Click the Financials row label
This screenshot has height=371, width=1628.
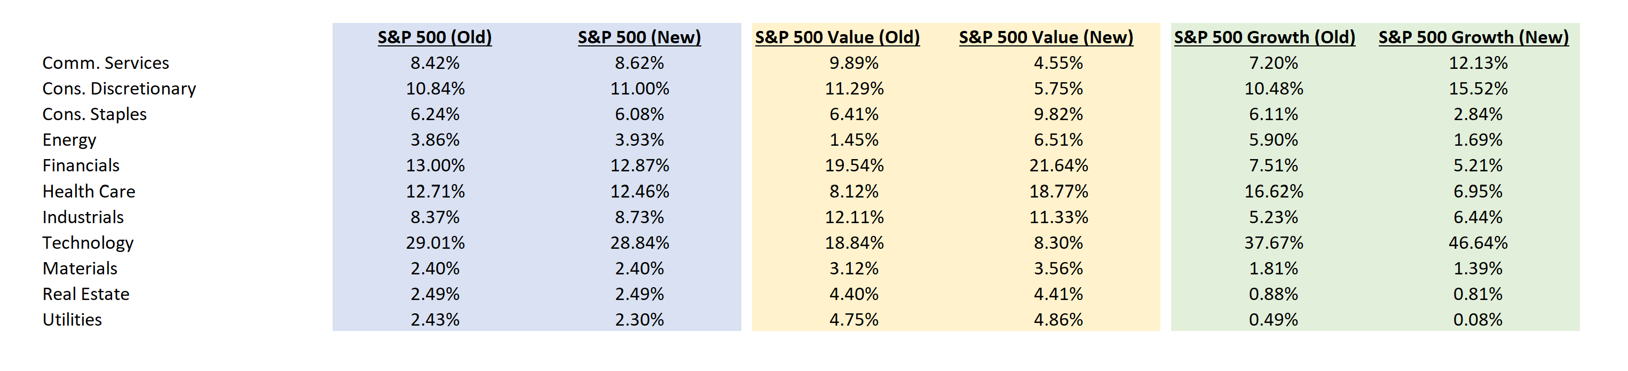point(81,165)
